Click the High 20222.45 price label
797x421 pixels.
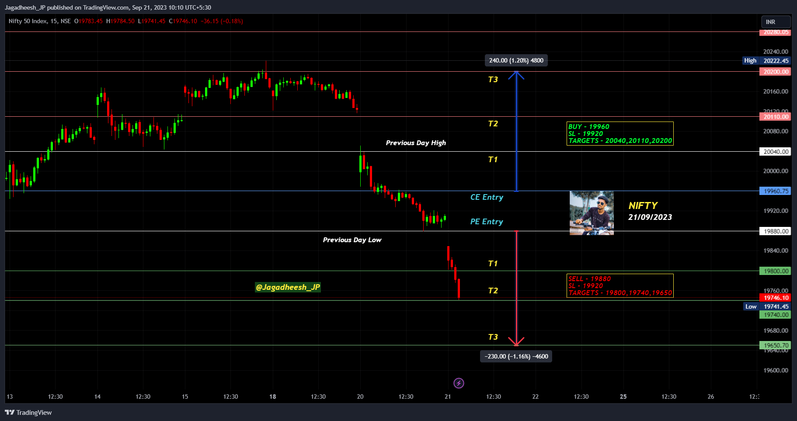[x=767, y=61]
